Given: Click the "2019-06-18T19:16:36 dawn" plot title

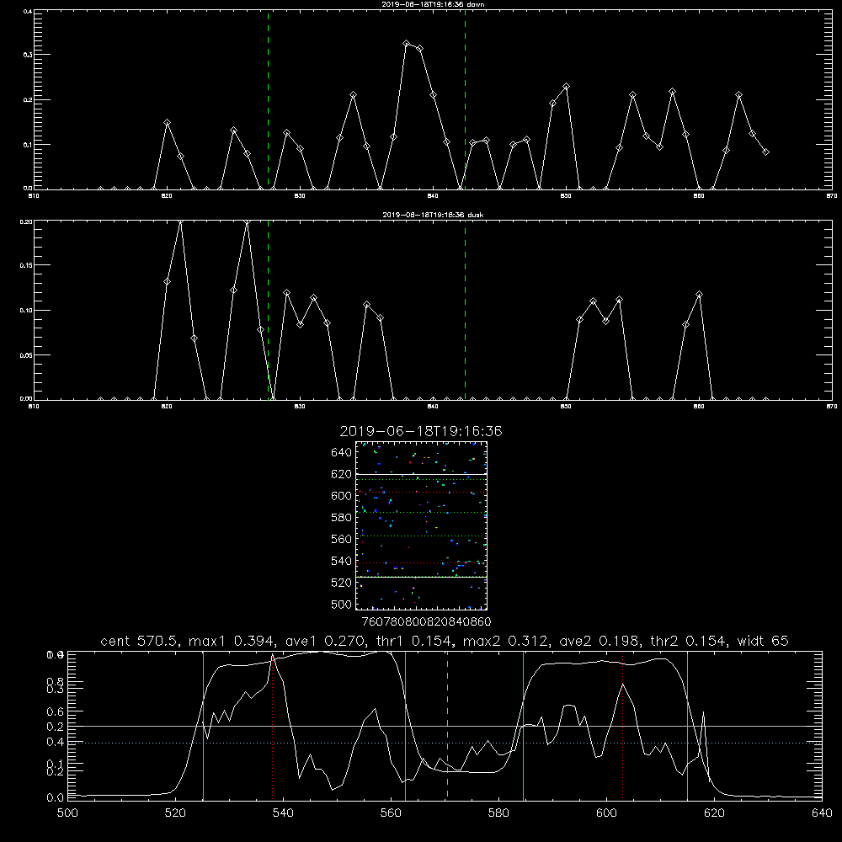Looking at the screenshot, I should [x=433, y=4].
